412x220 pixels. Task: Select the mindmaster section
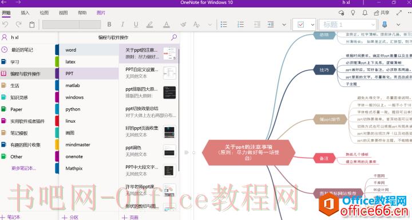coord(89,144)
